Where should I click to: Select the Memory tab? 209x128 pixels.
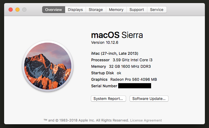point(116,10)
